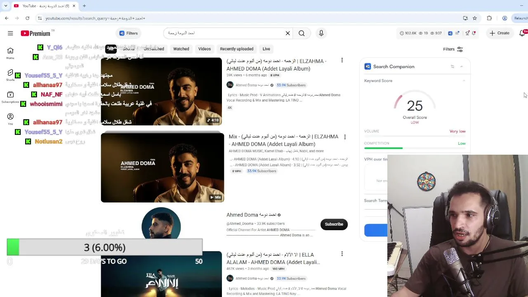Open YouTube search Filters with sliders icon
The image size is (528, 297).
click(453, 49)
